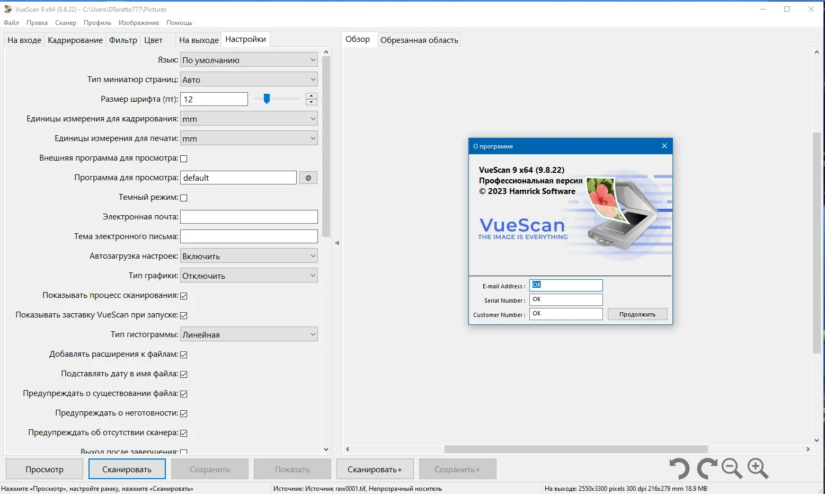The image size is (825, 494).
Task: Rotate image counterclockwise with the left rotate icon
Action: (679, 469)
